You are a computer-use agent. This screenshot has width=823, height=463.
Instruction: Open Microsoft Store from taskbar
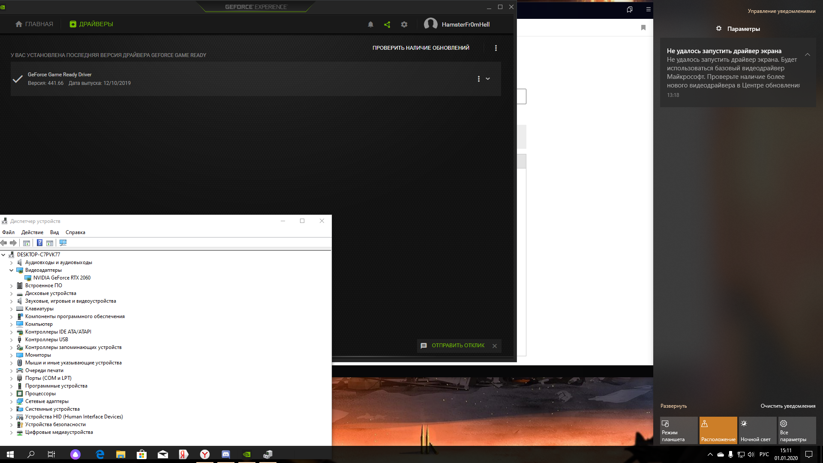[x=142, y=454]
